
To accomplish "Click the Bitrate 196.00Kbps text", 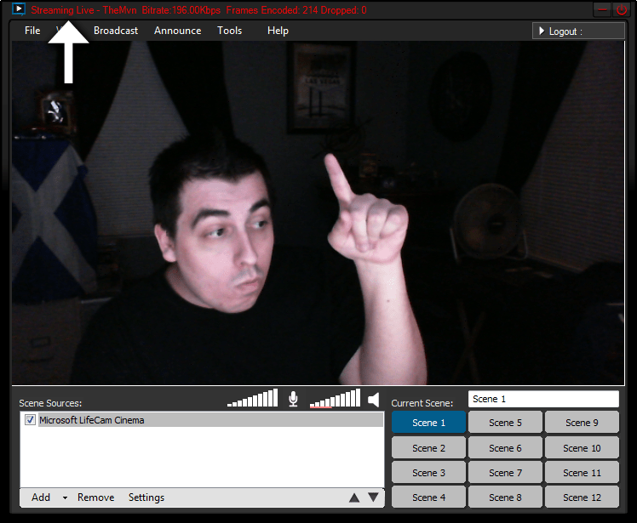I will (181, 10).
